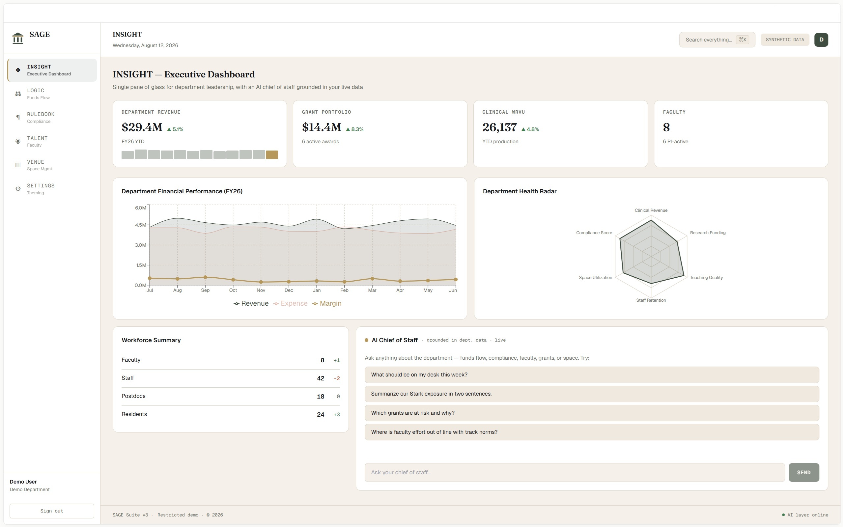845x527 pixels.
Task: Open LOGIC Funds Flow scales icon
Action: click(18, 94)
